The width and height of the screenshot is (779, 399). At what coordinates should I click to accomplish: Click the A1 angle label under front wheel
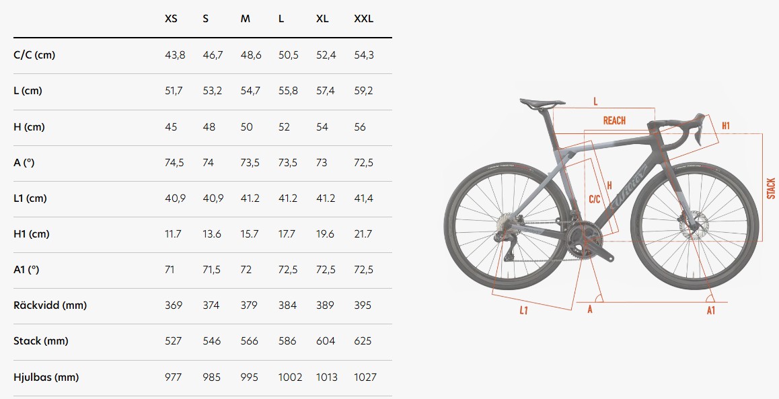[x=711, y=311]
